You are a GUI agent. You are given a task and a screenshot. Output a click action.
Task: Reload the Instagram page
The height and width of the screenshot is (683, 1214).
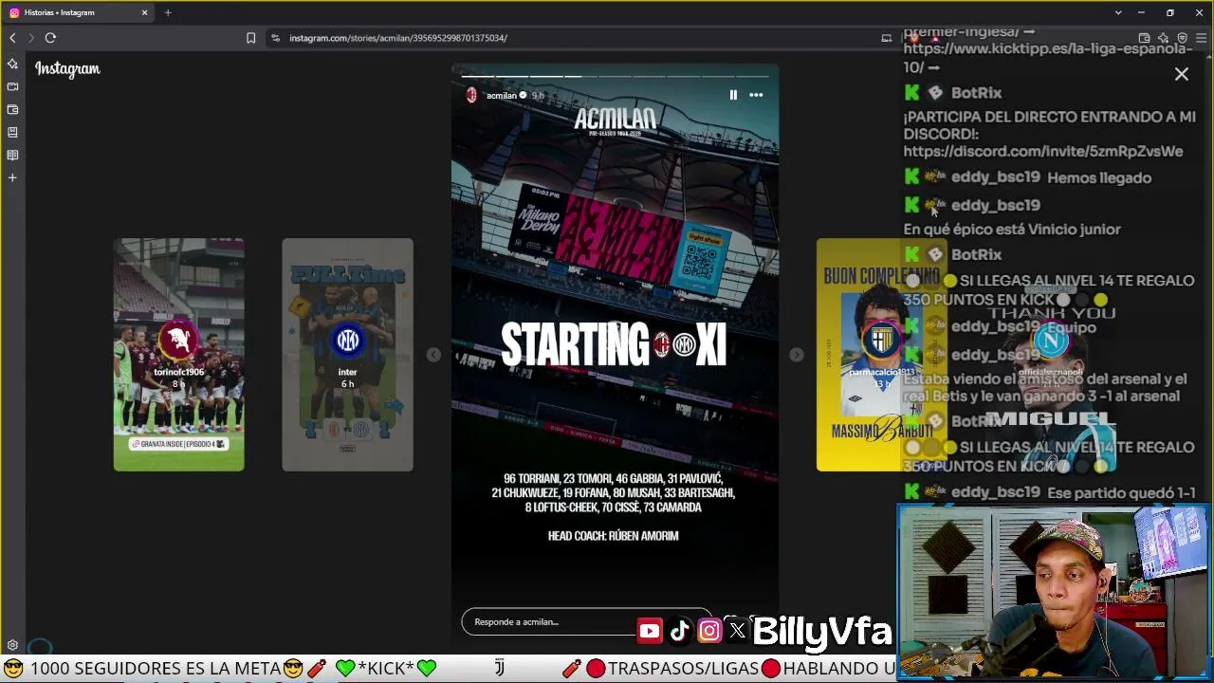coord(50,38)
